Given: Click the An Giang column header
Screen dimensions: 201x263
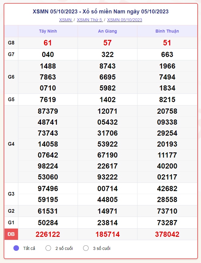Looking at the screenshot, I should [x=108, y=31].
